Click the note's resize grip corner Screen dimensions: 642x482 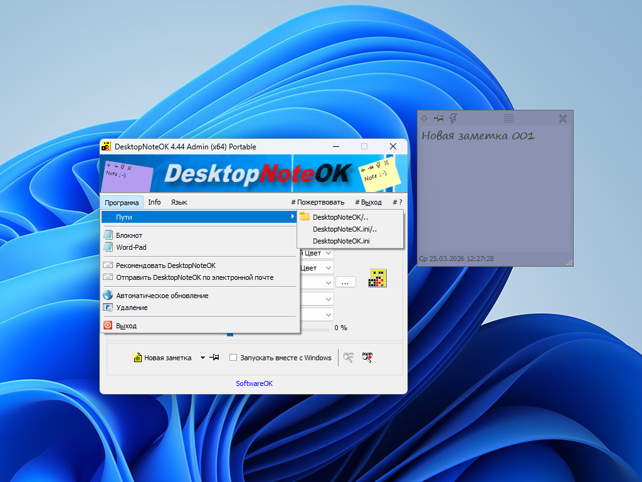click(569, 262)
